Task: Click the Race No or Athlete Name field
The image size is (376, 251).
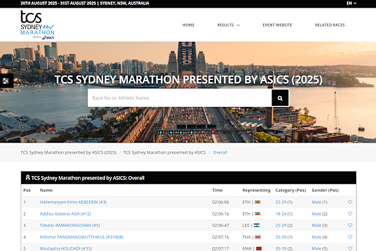Action: (179, 98)
